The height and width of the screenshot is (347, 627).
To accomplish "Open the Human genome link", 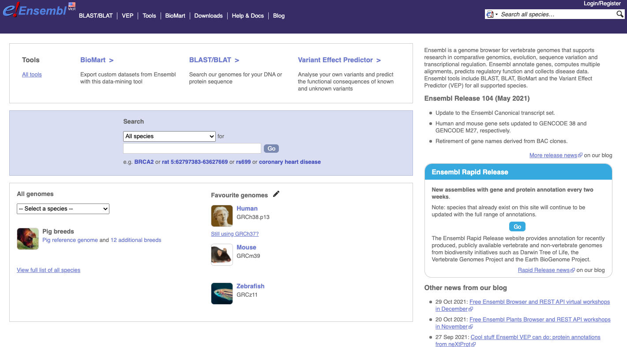I will point(247,208).
